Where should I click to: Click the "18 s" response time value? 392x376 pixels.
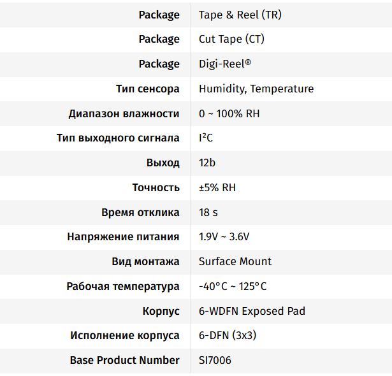coord(208,212)
